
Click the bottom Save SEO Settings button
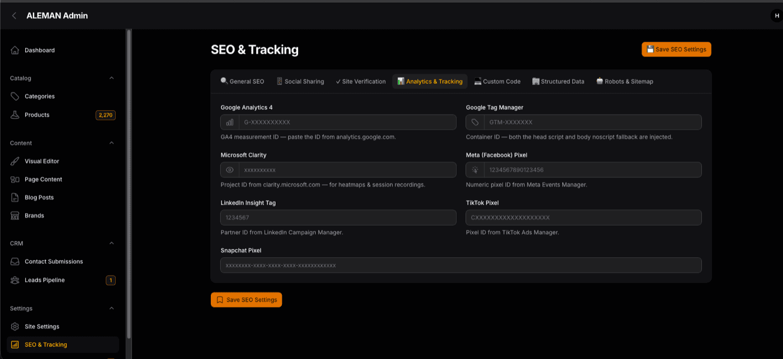tap(247, 300)
